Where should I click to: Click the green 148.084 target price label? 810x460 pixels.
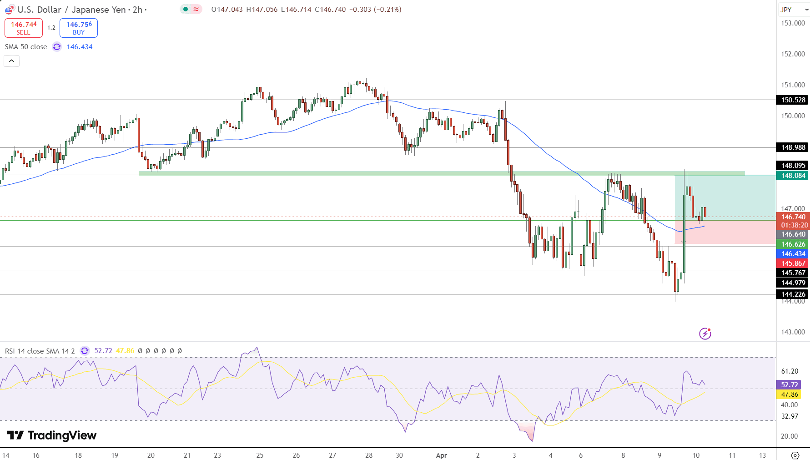pos(793,176)
